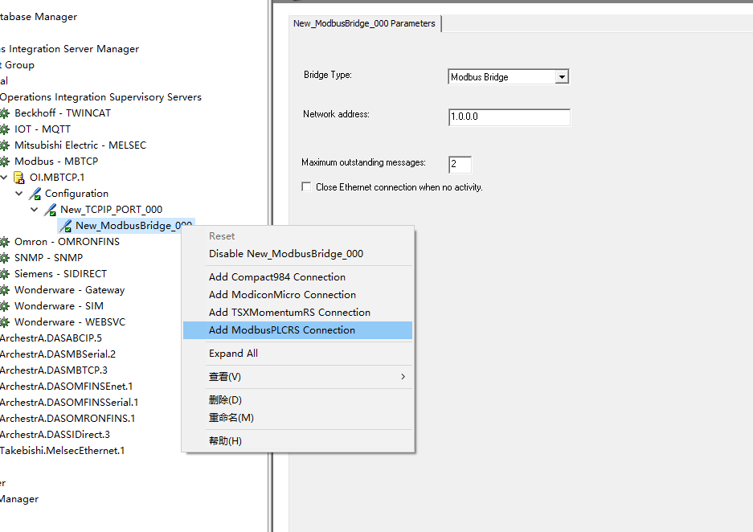Click the Network address input field
This screenshot has height=532, width=753.
click(x=509, y=117)
